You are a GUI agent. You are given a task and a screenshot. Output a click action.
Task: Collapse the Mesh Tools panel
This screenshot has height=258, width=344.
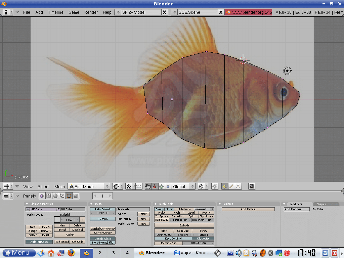[x=156, y=204]
